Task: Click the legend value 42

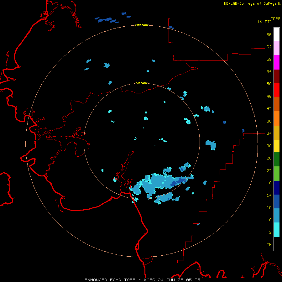Action: click(x=269, y=109)
